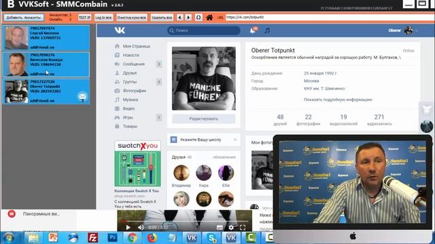Open File Explorer from taskbar
The width and height of the screenshot is (435, 244).
33,238
